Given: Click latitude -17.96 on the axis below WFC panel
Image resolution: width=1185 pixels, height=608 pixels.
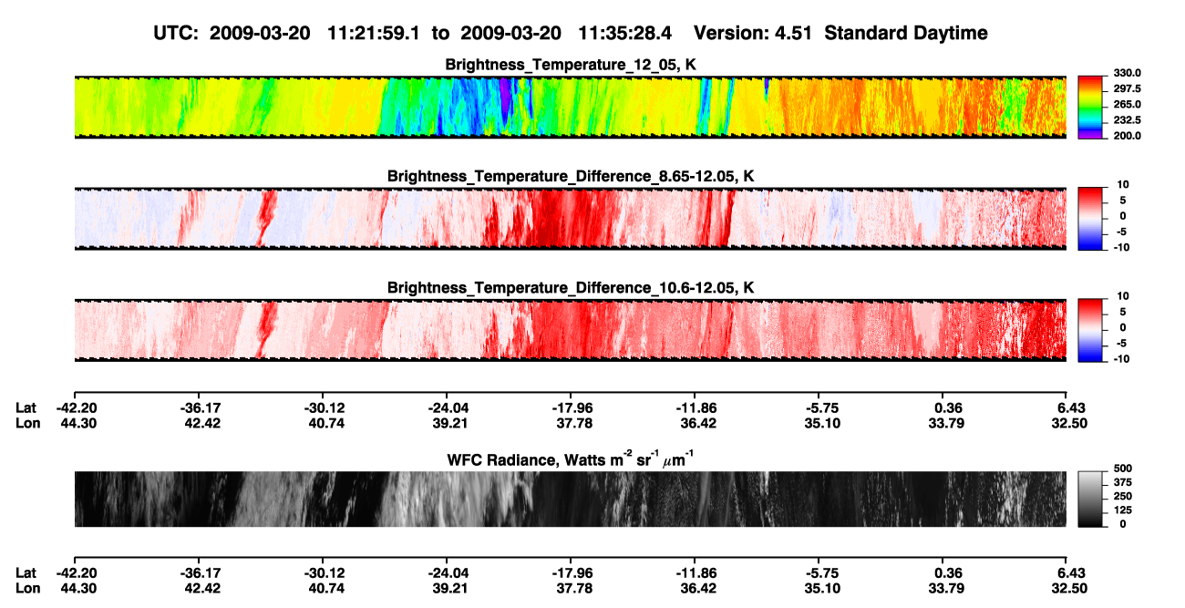Looking at the screenshot, I should 571,573.
